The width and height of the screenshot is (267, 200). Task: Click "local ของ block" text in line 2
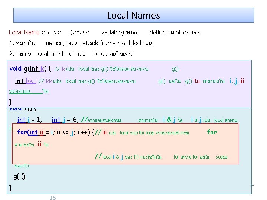point(56,54)
